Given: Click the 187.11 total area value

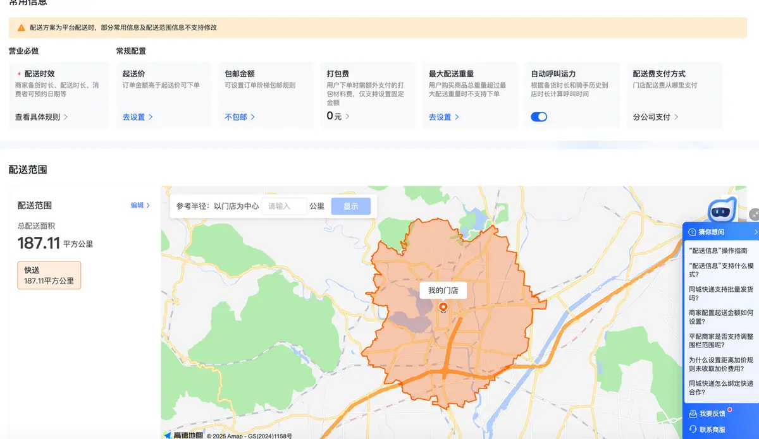Looking at the screenshot, I should [x=39, y=243].
